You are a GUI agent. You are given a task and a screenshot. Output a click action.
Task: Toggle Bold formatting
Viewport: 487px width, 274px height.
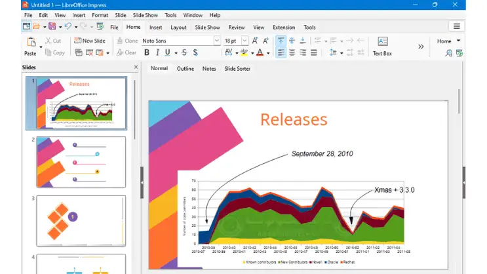(147, 52)
